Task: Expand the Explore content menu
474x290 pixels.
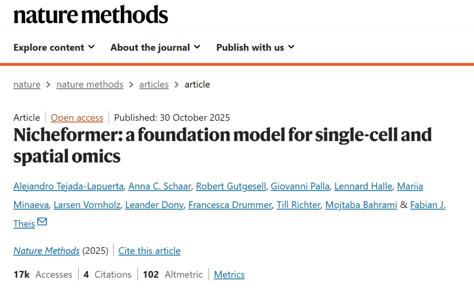Action: (54, 47)
